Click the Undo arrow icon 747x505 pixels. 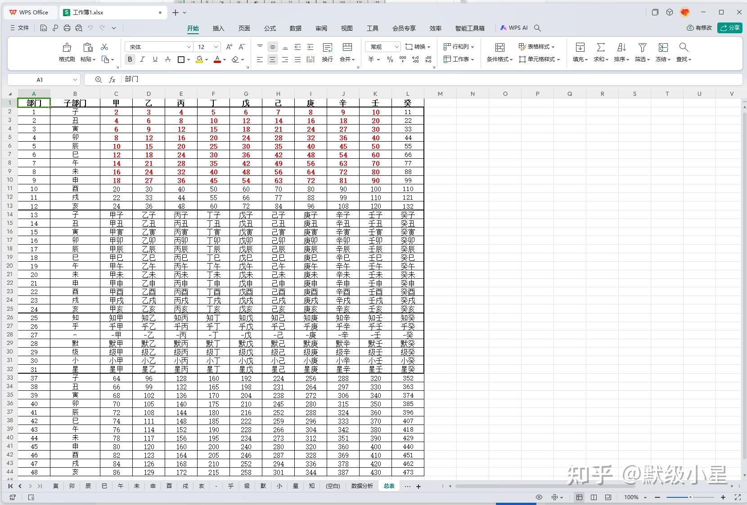[x=90, y=28]
